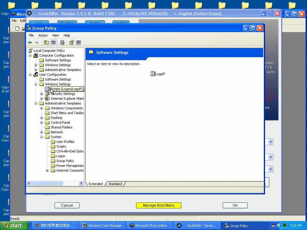Expand the Security Settings node
The height and width of the screenshot is (230, 307).
tap(41, 94)
